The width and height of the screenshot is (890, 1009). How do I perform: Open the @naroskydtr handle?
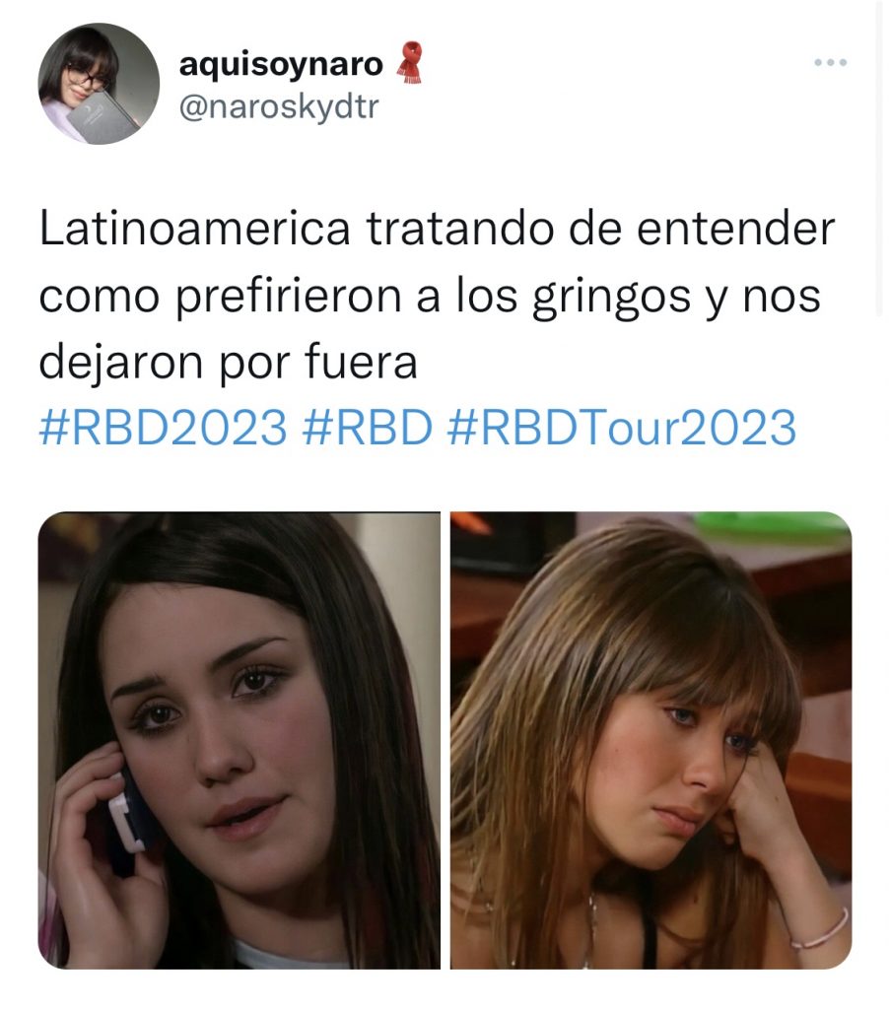point(279,106)
